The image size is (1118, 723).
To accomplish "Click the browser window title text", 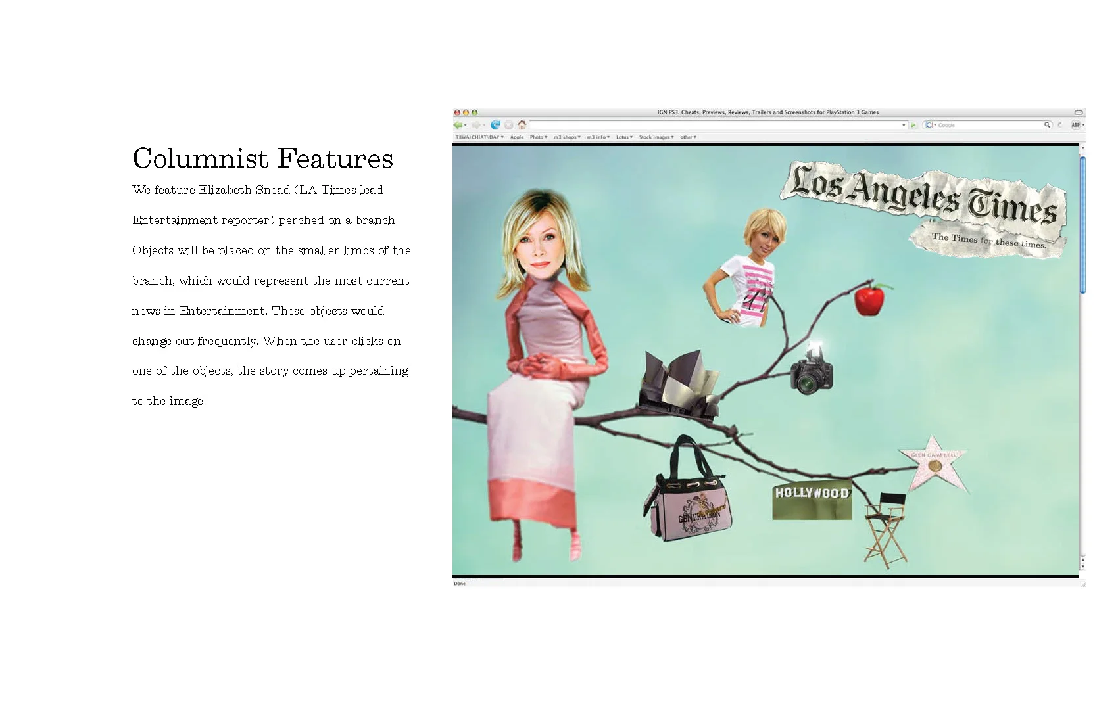I will 768,112.
